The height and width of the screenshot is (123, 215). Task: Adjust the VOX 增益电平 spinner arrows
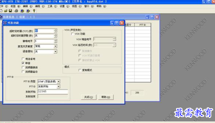click(114, 39)
